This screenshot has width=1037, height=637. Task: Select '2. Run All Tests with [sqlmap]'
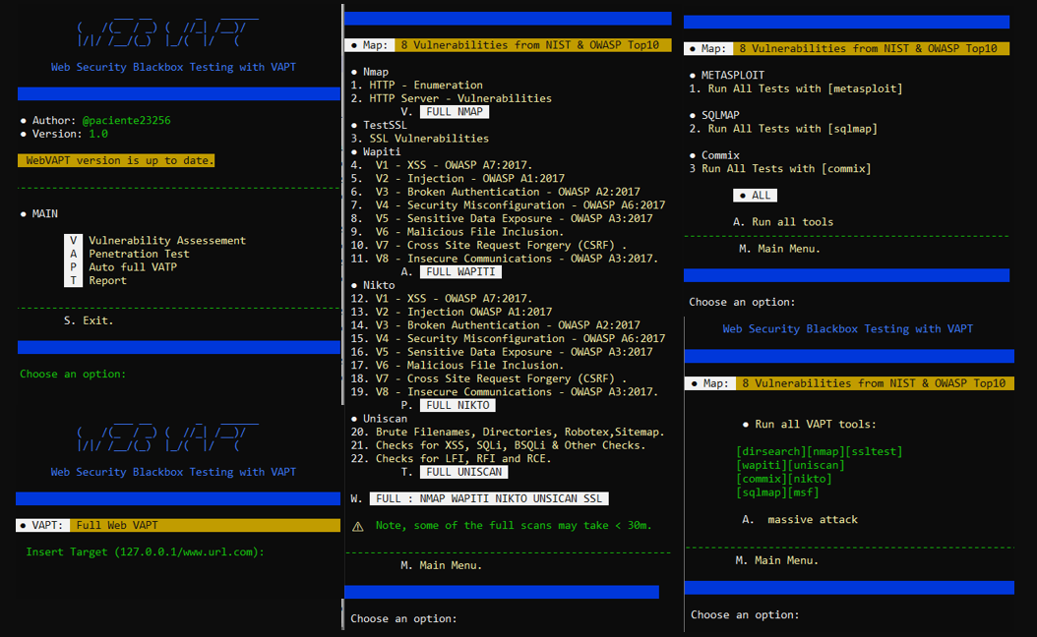click(x=783, y=129)
